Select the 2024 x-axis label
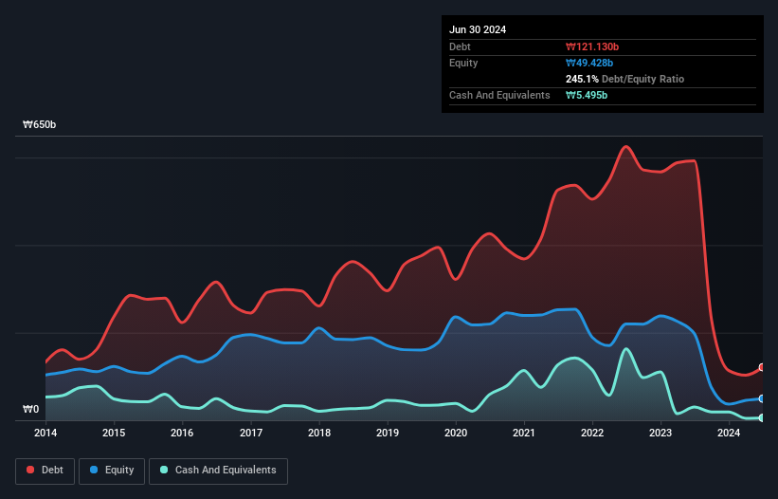This screenshot has width=778, height=499. (x=729, y=433)
